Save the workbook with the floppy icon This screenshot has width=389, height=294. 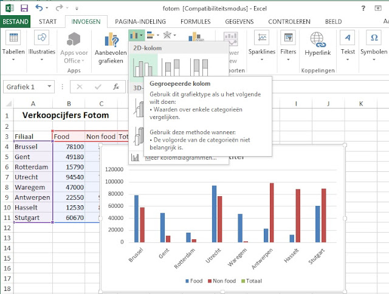click(x=24, y=8)
